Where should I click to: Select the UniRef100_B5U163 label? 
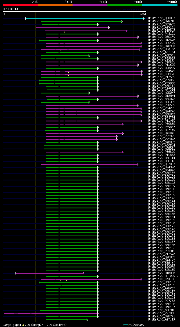pyautogui.click(x=161, y=248)
